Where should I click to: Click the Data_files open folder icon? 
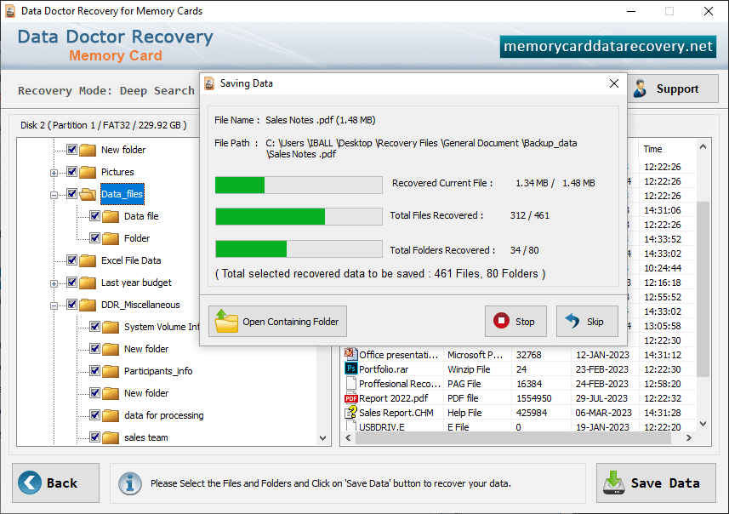[88, 194]
